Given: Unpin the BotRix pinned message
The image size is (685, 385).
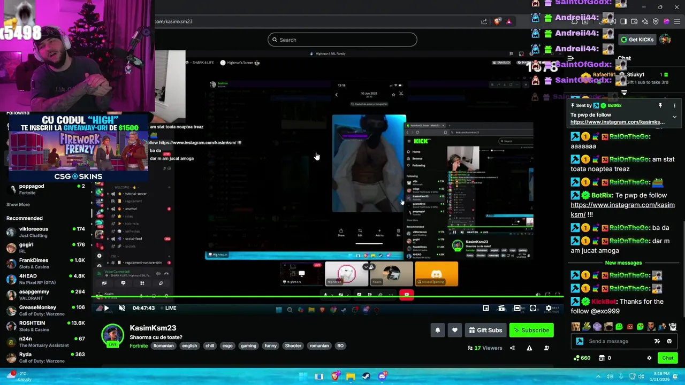Looking at the screenshot, I should coord(660,106).
